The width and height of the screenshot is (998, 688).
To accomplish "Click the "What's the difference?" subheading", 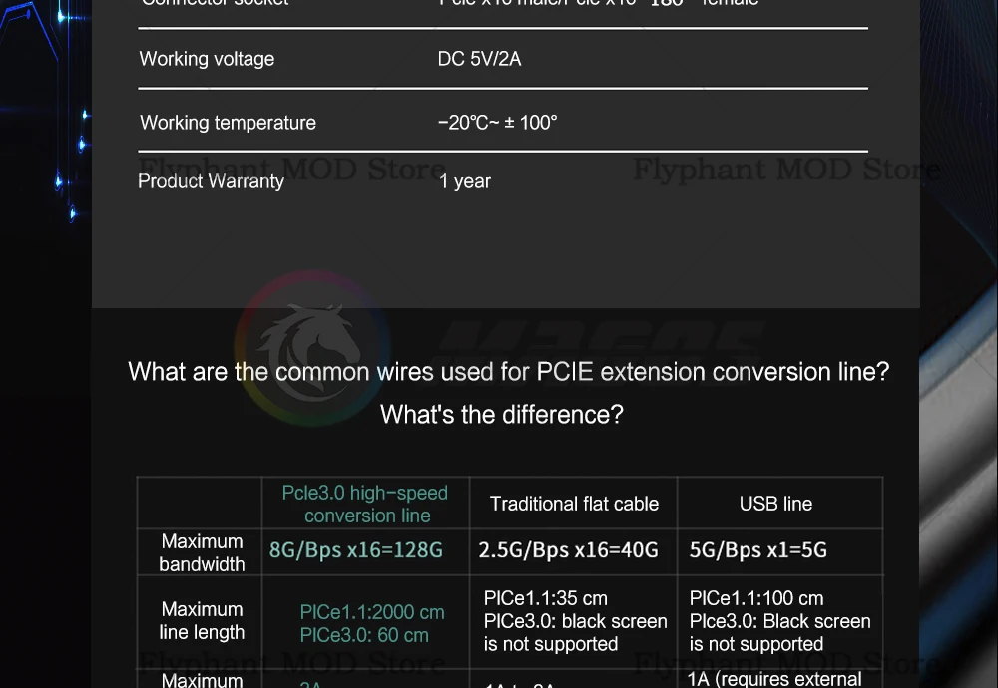I will (501, 414).
